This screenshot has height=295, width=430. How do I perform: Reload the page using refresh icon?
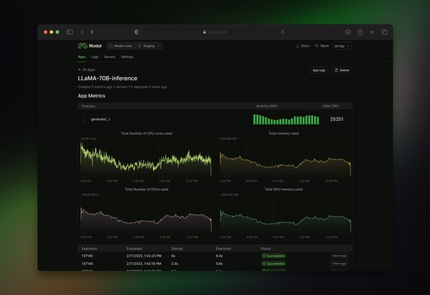(x=283, y=32)
